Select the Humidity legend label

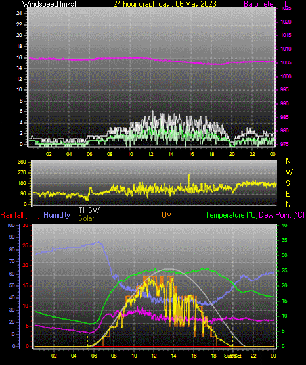[x=56, y=215]
